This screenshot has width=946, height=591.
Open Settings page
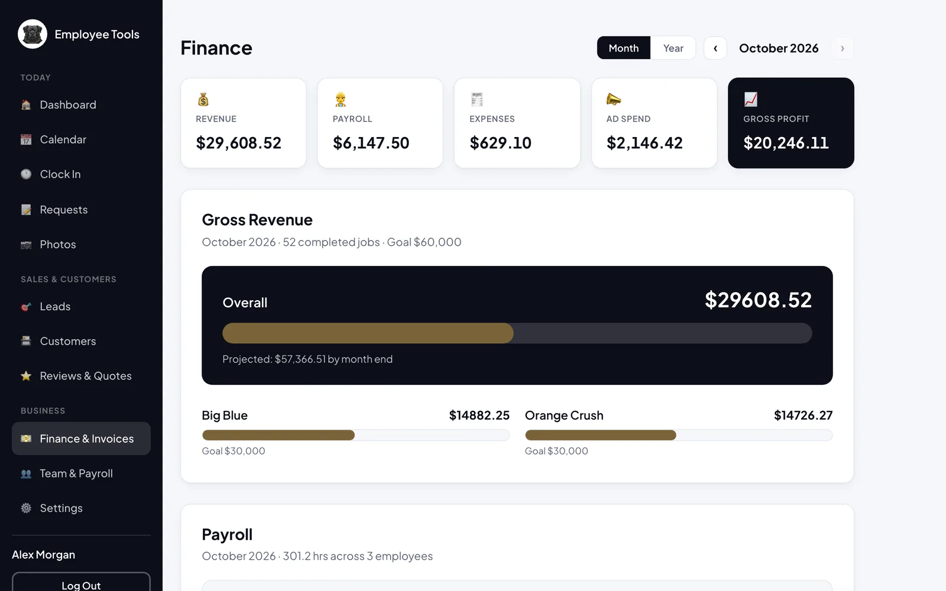click(81, 508)
